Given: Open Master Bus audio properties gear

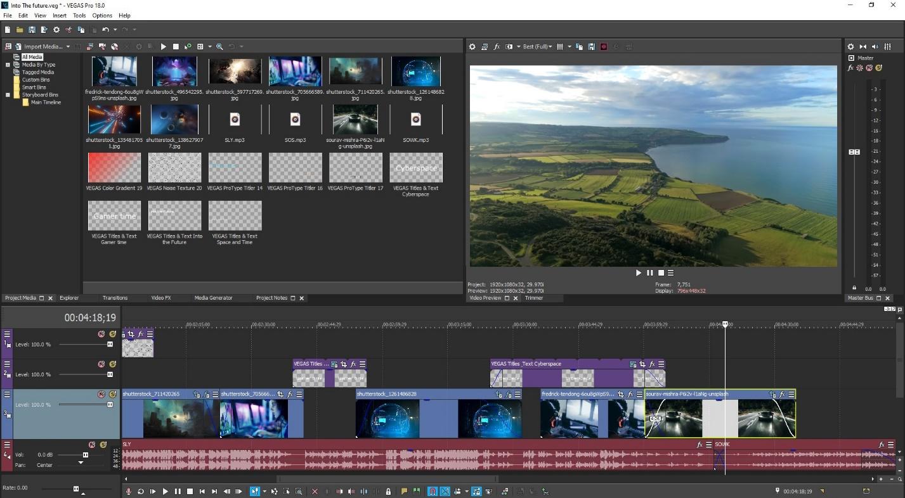Looking at the screenshot, I should [850, 46].
